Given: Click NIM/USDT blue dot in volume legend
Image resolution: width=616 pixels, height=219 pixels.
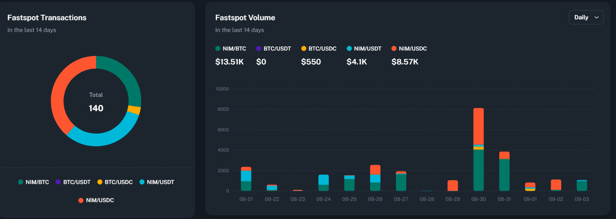Looking at the screenshot, I should click(349, 49).
